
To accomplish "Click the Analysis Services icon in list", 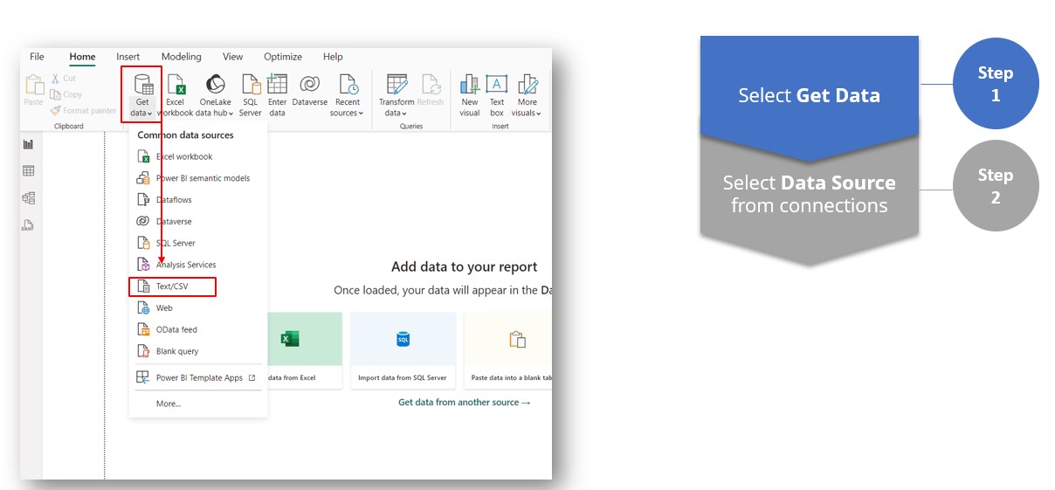I will 143,265.
